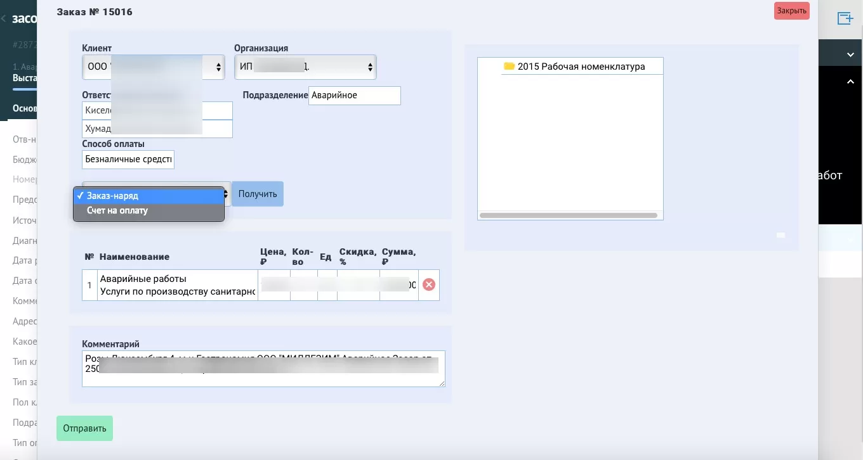863x460 pixels.
Task: Open the Организация dropdown
Action: [305, 67]
